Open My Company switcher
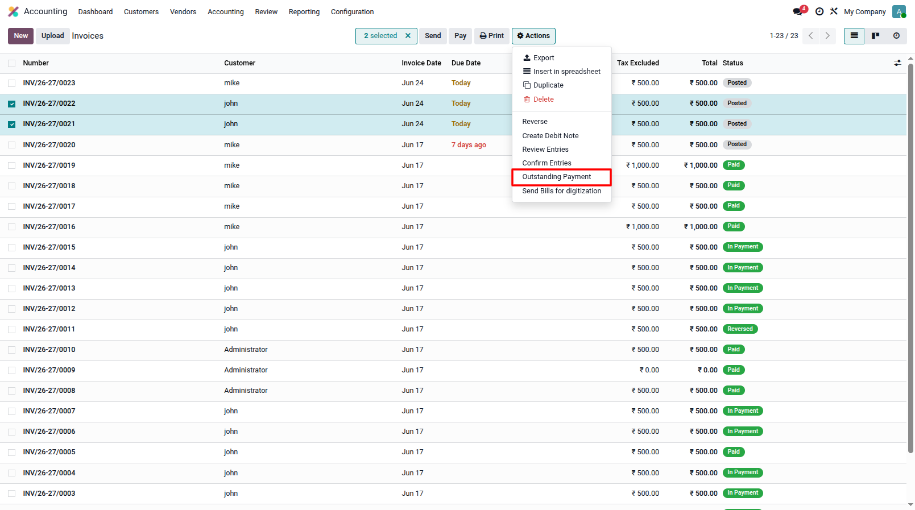 [x=864, y=11]
